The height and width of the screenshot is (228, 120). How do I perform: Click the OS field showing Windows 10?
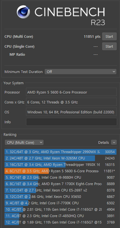pyautogui.click(x=71, y=112)
